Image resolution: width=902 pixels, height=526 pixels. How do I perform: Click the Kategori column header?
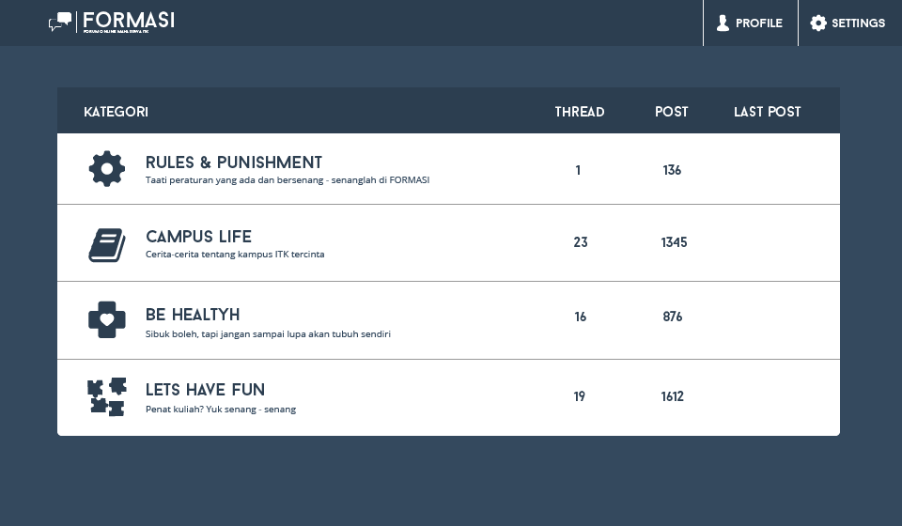pos(116,112)
